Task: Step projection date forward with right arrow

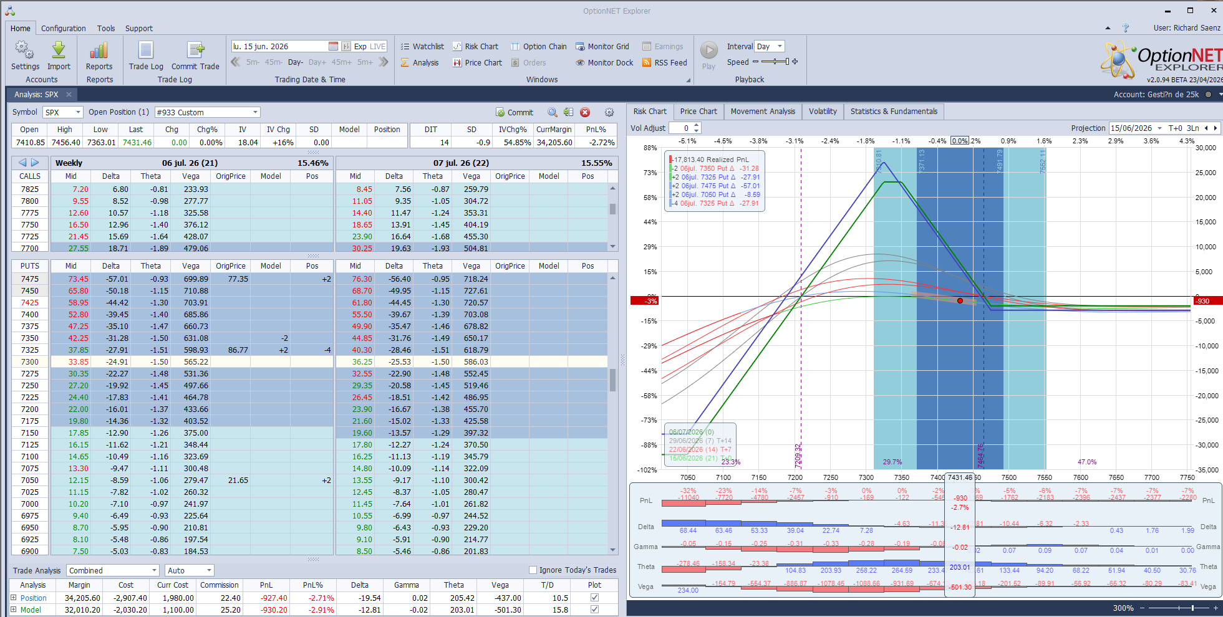Action: tap(1216, 128)
